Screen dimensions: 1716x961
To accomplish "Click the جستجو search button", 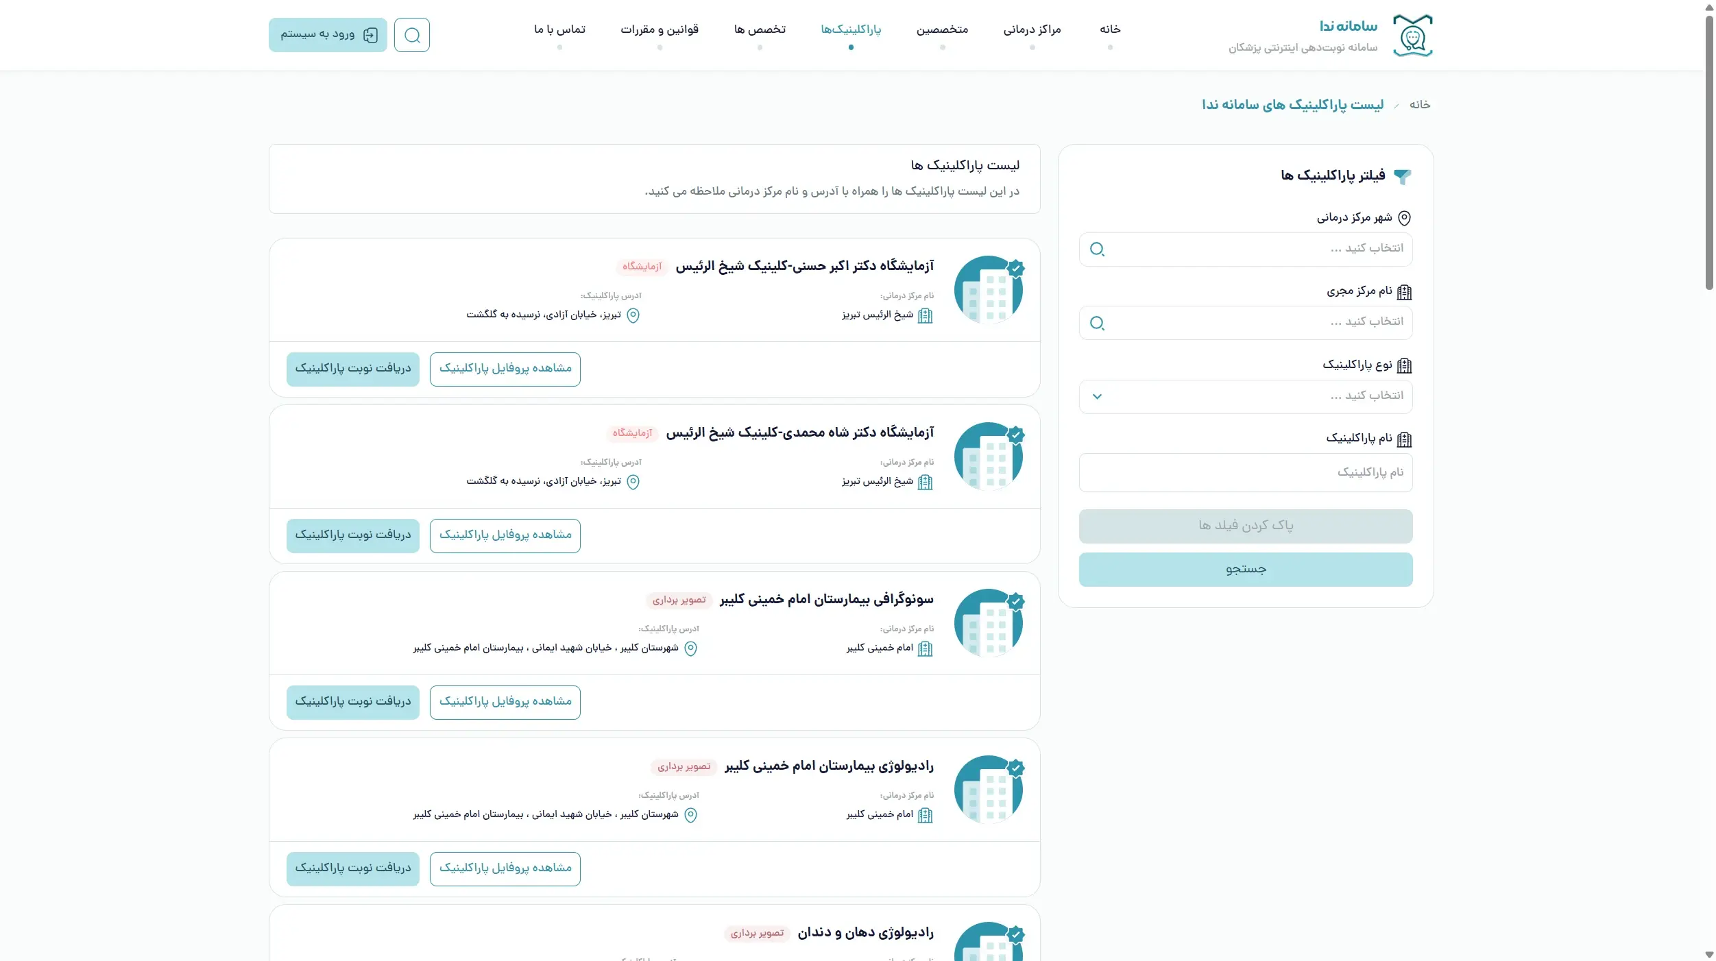I will click(1245, 570).
